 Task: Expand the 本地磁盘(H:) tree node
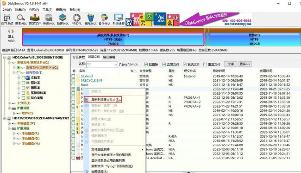point(14,143)
